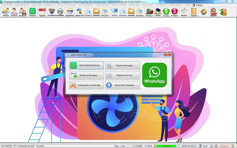Open the WHATSAPP menu in menu bar
The image size is (237, 148).
pos(36,5)
